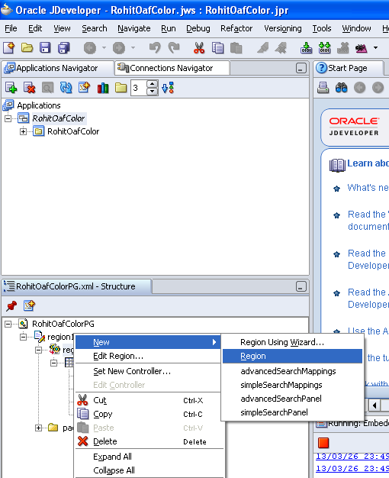Click the Refresh icon in navigator toolbar
The width and height of the screenshot is (389, 478).
(x=66, y=88)
